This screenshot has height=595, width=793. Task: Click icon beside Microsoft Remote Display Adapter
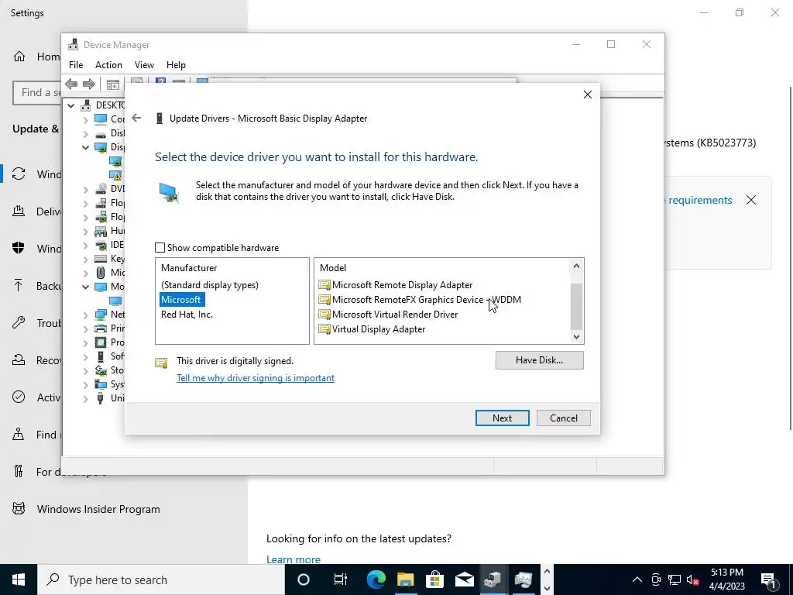[x=324, y=285]
